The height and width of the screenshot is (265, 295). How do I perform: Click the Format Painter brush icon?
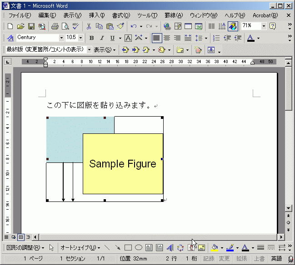click(120, 26)
